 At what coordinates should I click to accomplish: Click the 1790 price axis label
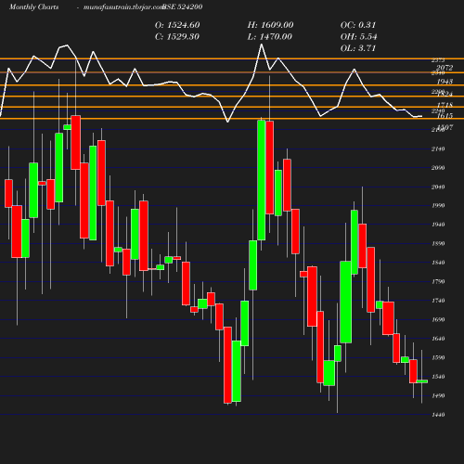[x=438, y=281]
